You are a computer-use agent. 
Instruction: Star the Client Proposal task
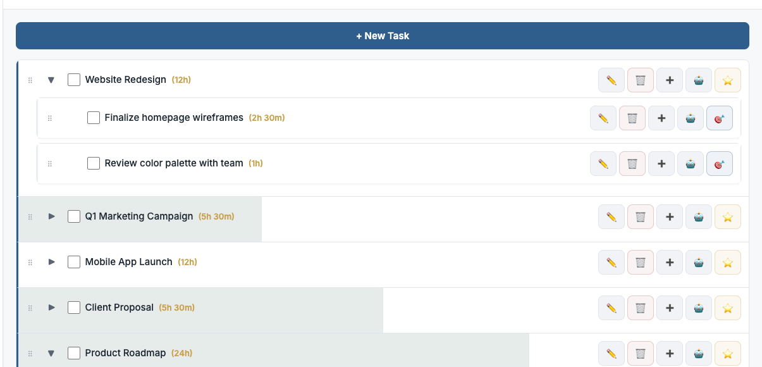(x=727, y=308)
